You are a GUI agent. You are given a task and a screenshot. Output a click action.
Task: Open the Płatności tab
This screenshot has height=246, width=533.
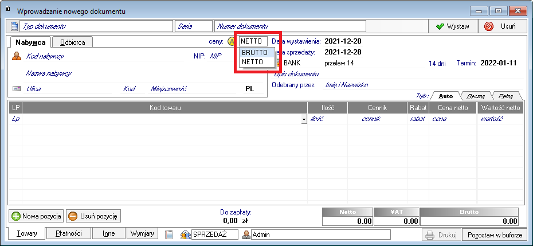pyautogui.click(x=68, y=234)
